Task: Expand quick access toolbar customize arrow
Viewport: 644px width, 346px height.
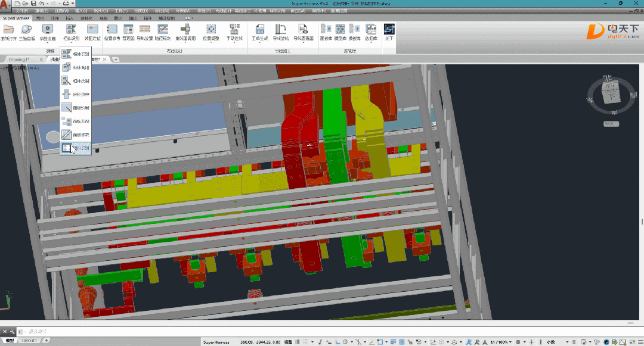Action: tap(73, 4)
